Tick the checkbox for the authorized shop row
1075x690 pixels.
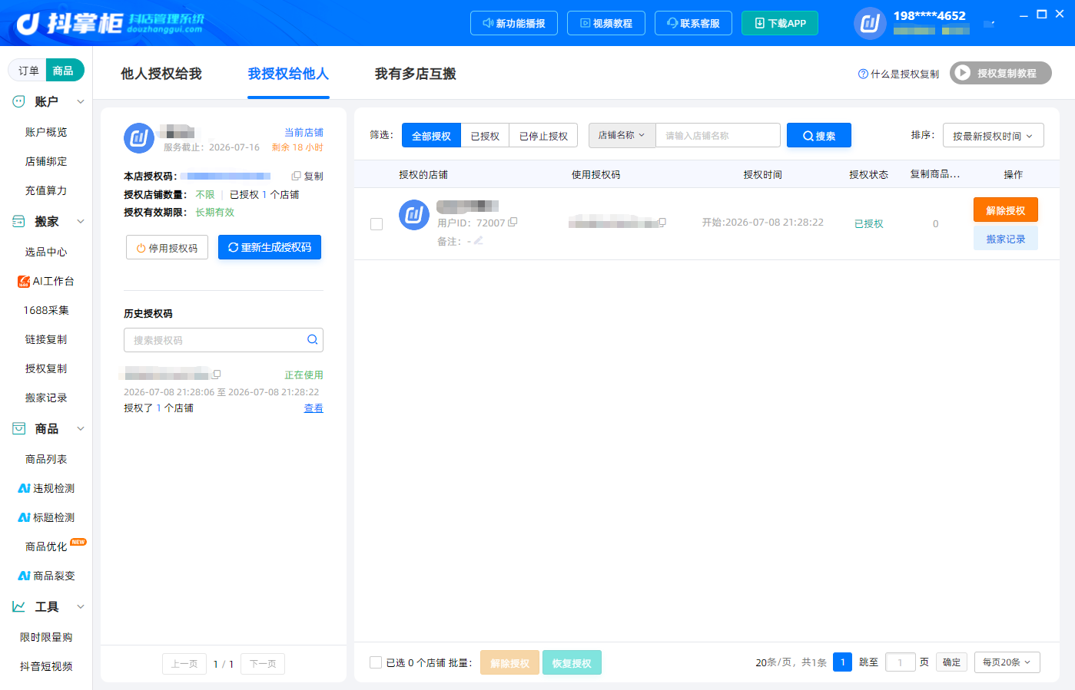pyautogui.click(x=377, y=224)
